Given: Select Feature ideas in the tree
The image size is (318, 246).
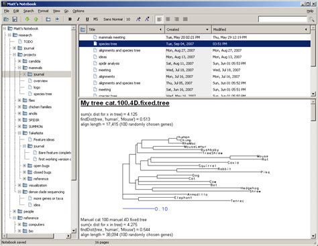Looking at the screenshot, I should pos(44,139).
